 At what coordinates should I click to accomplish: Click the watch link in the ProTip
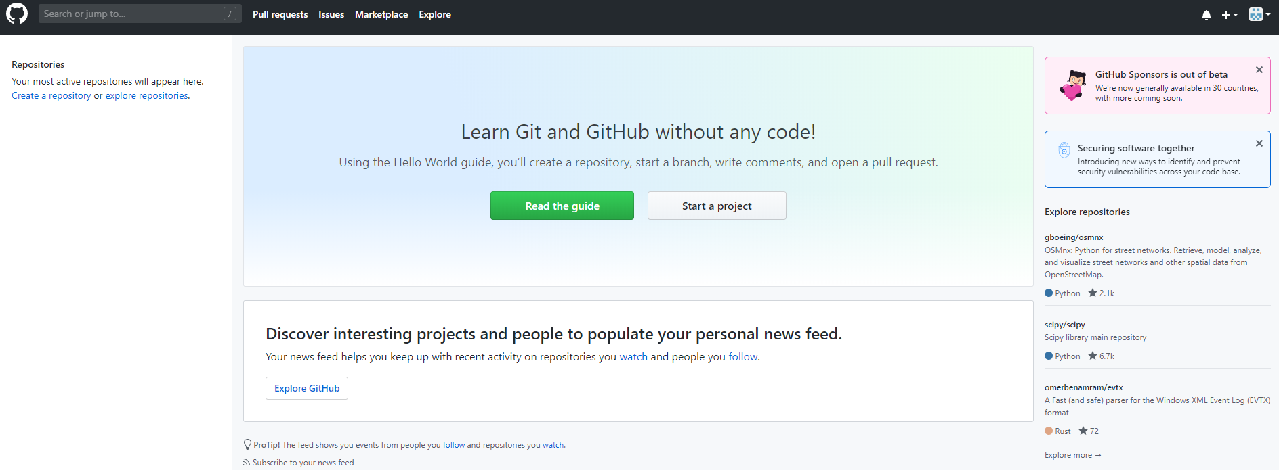[x=553, y=445]
